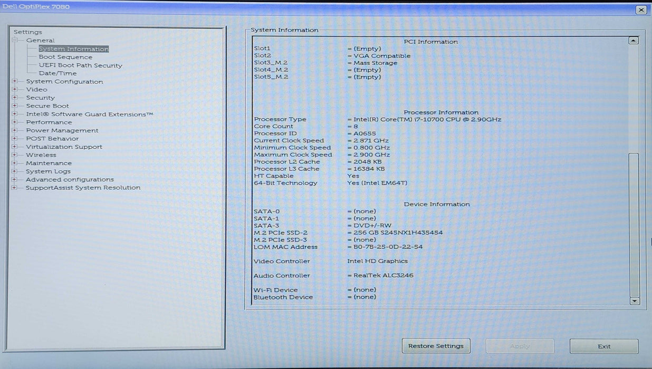
Task: Expand the Maintenance node
Action: pos(15,163)
